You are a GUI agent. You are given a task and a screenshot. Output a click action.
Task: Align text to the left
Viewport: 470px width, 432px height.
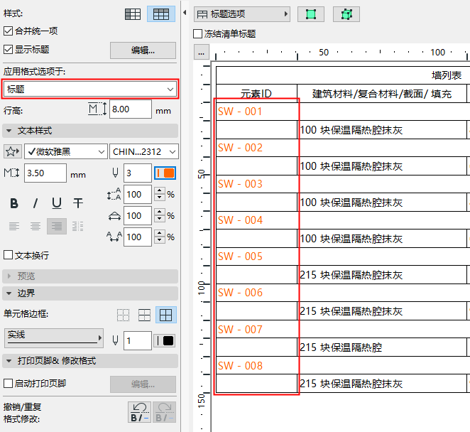(x=14, y=226)
